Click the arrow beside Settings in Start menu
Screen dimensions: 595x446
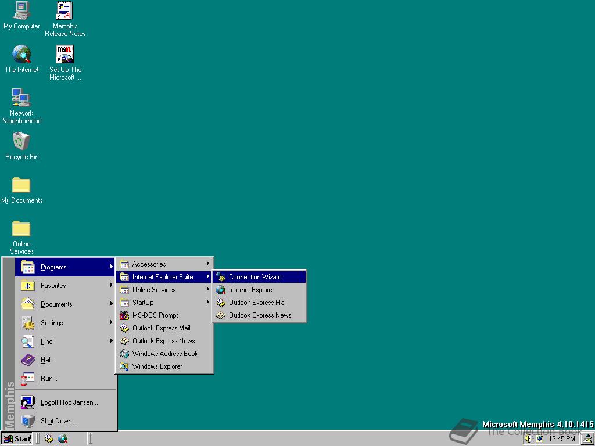click(111, 322)
